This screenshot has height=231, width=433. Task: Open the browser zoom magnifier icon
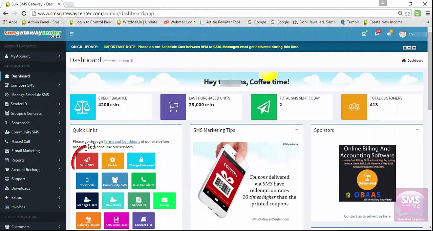pyautogui.click(x=400, y=13)
